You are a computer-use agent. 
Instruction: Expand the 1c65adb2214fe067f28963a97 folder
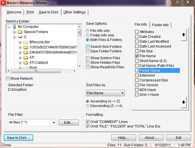(20, 48)
